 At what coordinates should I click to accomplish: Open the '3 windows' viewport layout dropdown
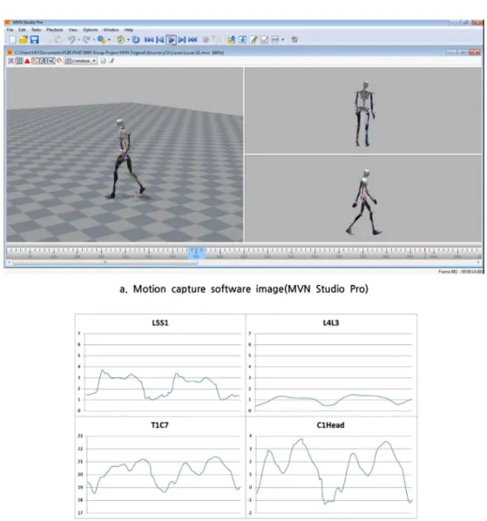[x=81, y=61]
